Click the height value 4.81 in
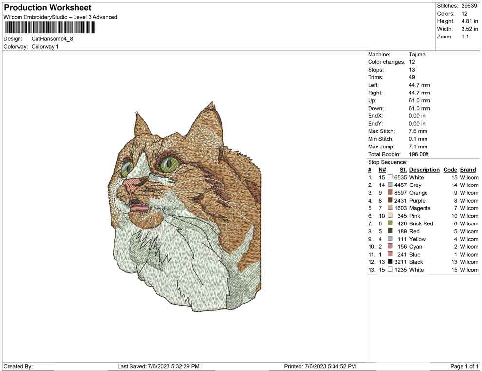 click(x=469, y=21)
